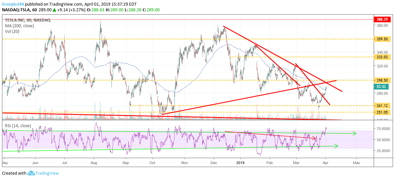Screen dimensions: 395x179
Task: Click the 298.50 price level label
Action: (382, 80)
